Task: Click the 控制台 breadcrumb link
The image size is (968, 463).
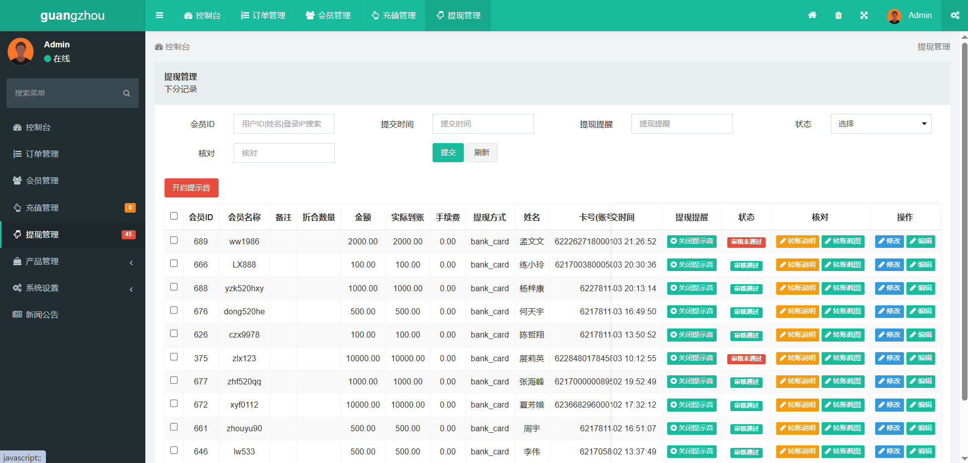Action: [173, 47]
